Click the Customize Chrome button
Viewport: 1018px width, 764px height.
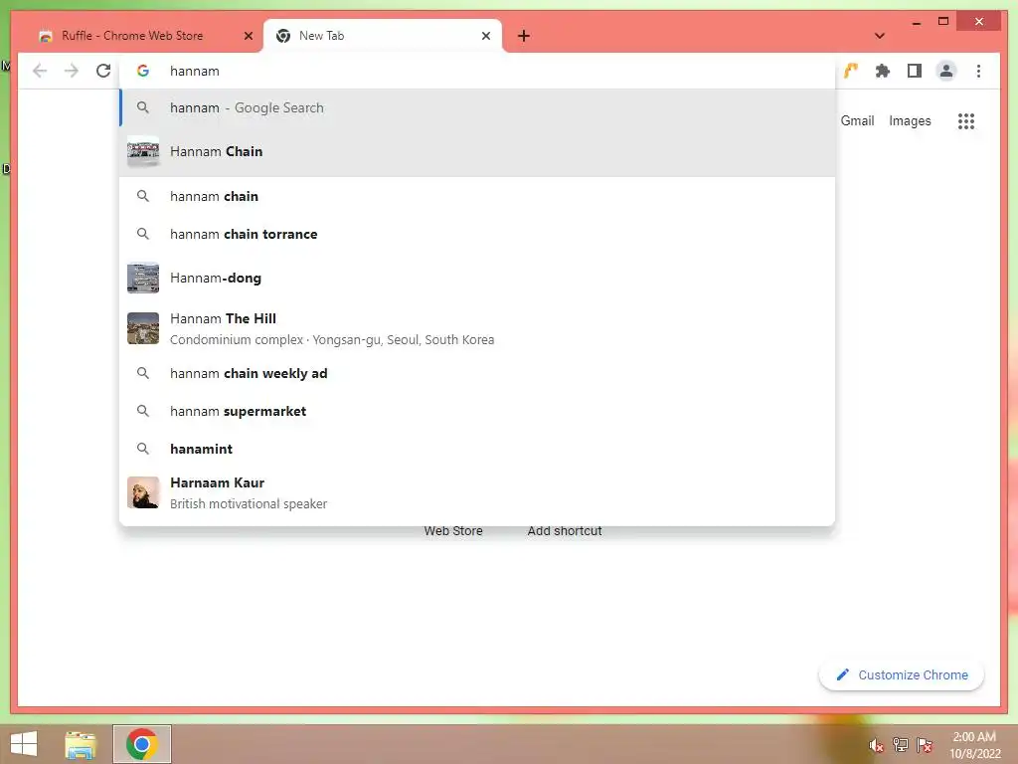pyautogui.click(x=902, y=675)
